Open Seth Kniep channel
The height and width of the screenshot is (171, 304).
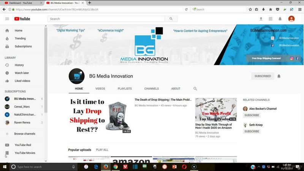click(x=256, y=125)
